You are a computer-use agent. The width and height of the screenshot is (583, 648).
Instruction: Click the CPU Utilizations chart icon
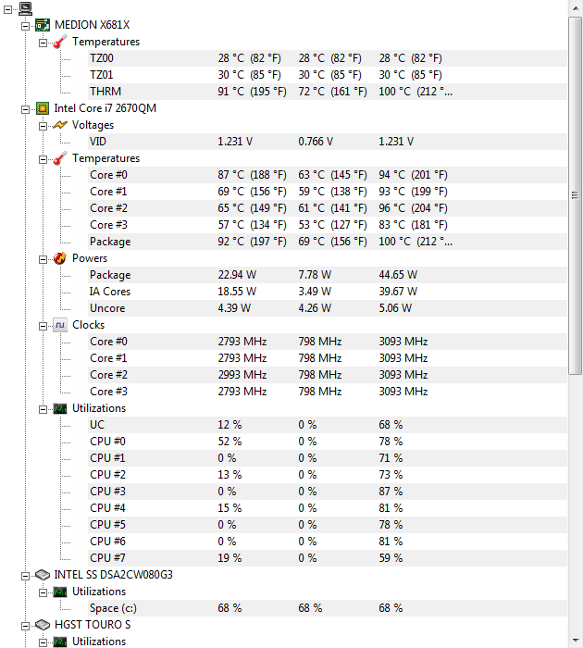(x=60, y=408)
